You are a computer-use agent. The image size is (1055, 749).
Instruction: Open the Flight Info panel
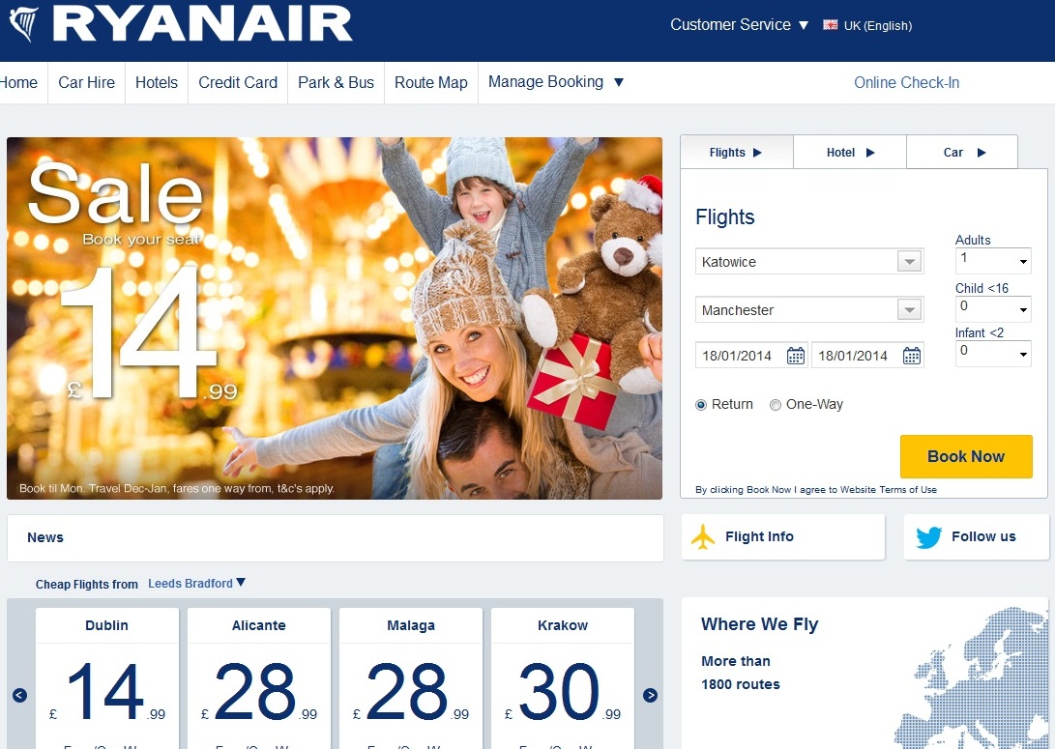[x=783, y=536]
